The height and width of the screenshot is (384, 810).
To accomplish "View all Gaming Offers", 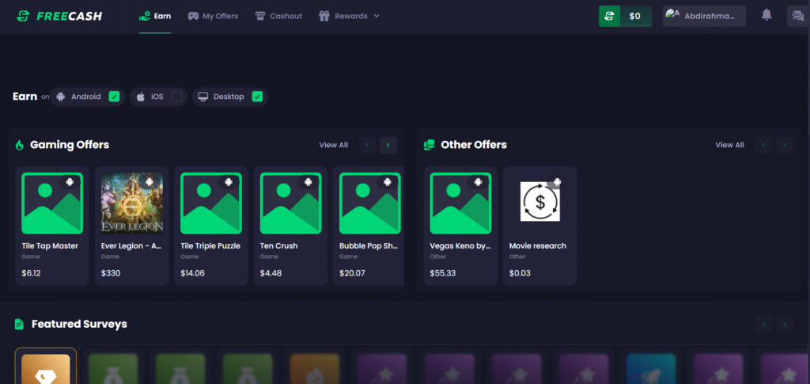I will click(333, 145).
